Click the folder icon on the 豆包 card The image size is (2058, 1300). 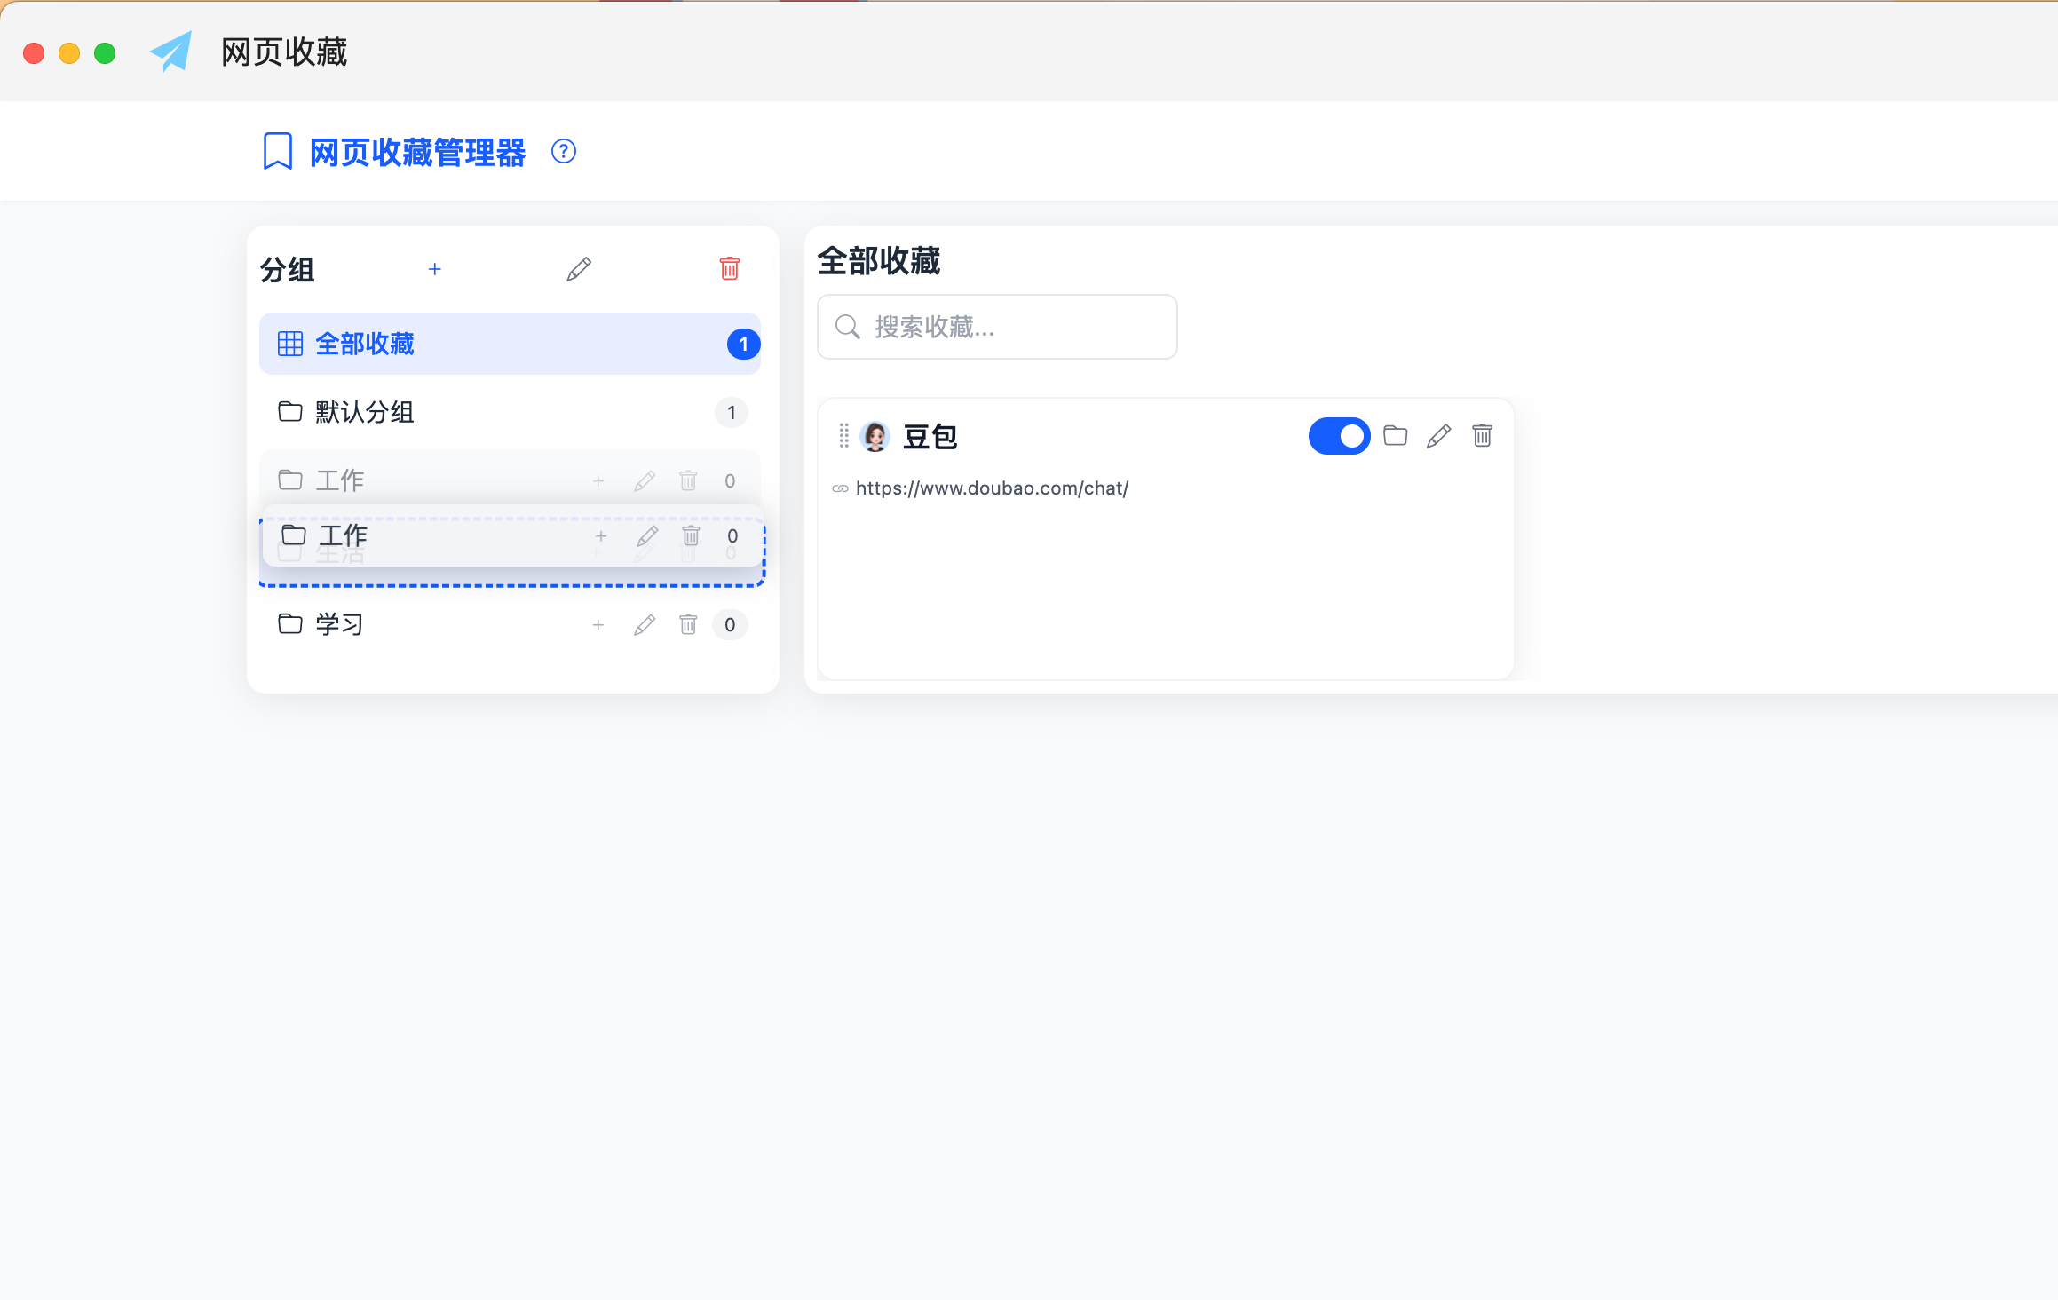click(1395, 436)
